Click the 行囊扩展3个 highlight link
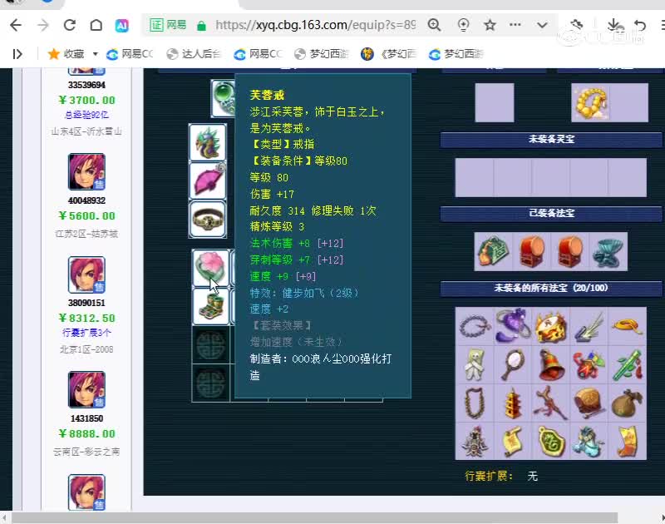 86,333
